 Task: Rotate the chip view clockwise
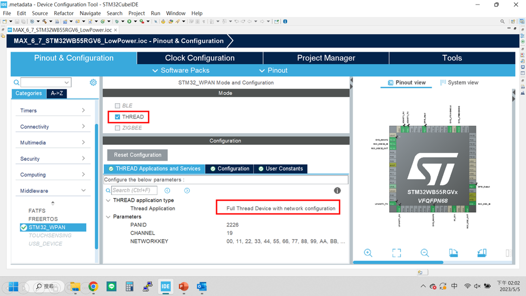[x=453, y=253]
